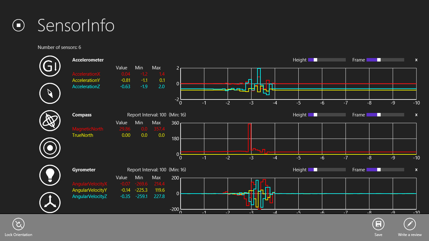Open the atom-shaped orbit sensor icon
Image resolution: width=429 pixels, height=241 pixels.
point(50,120)
